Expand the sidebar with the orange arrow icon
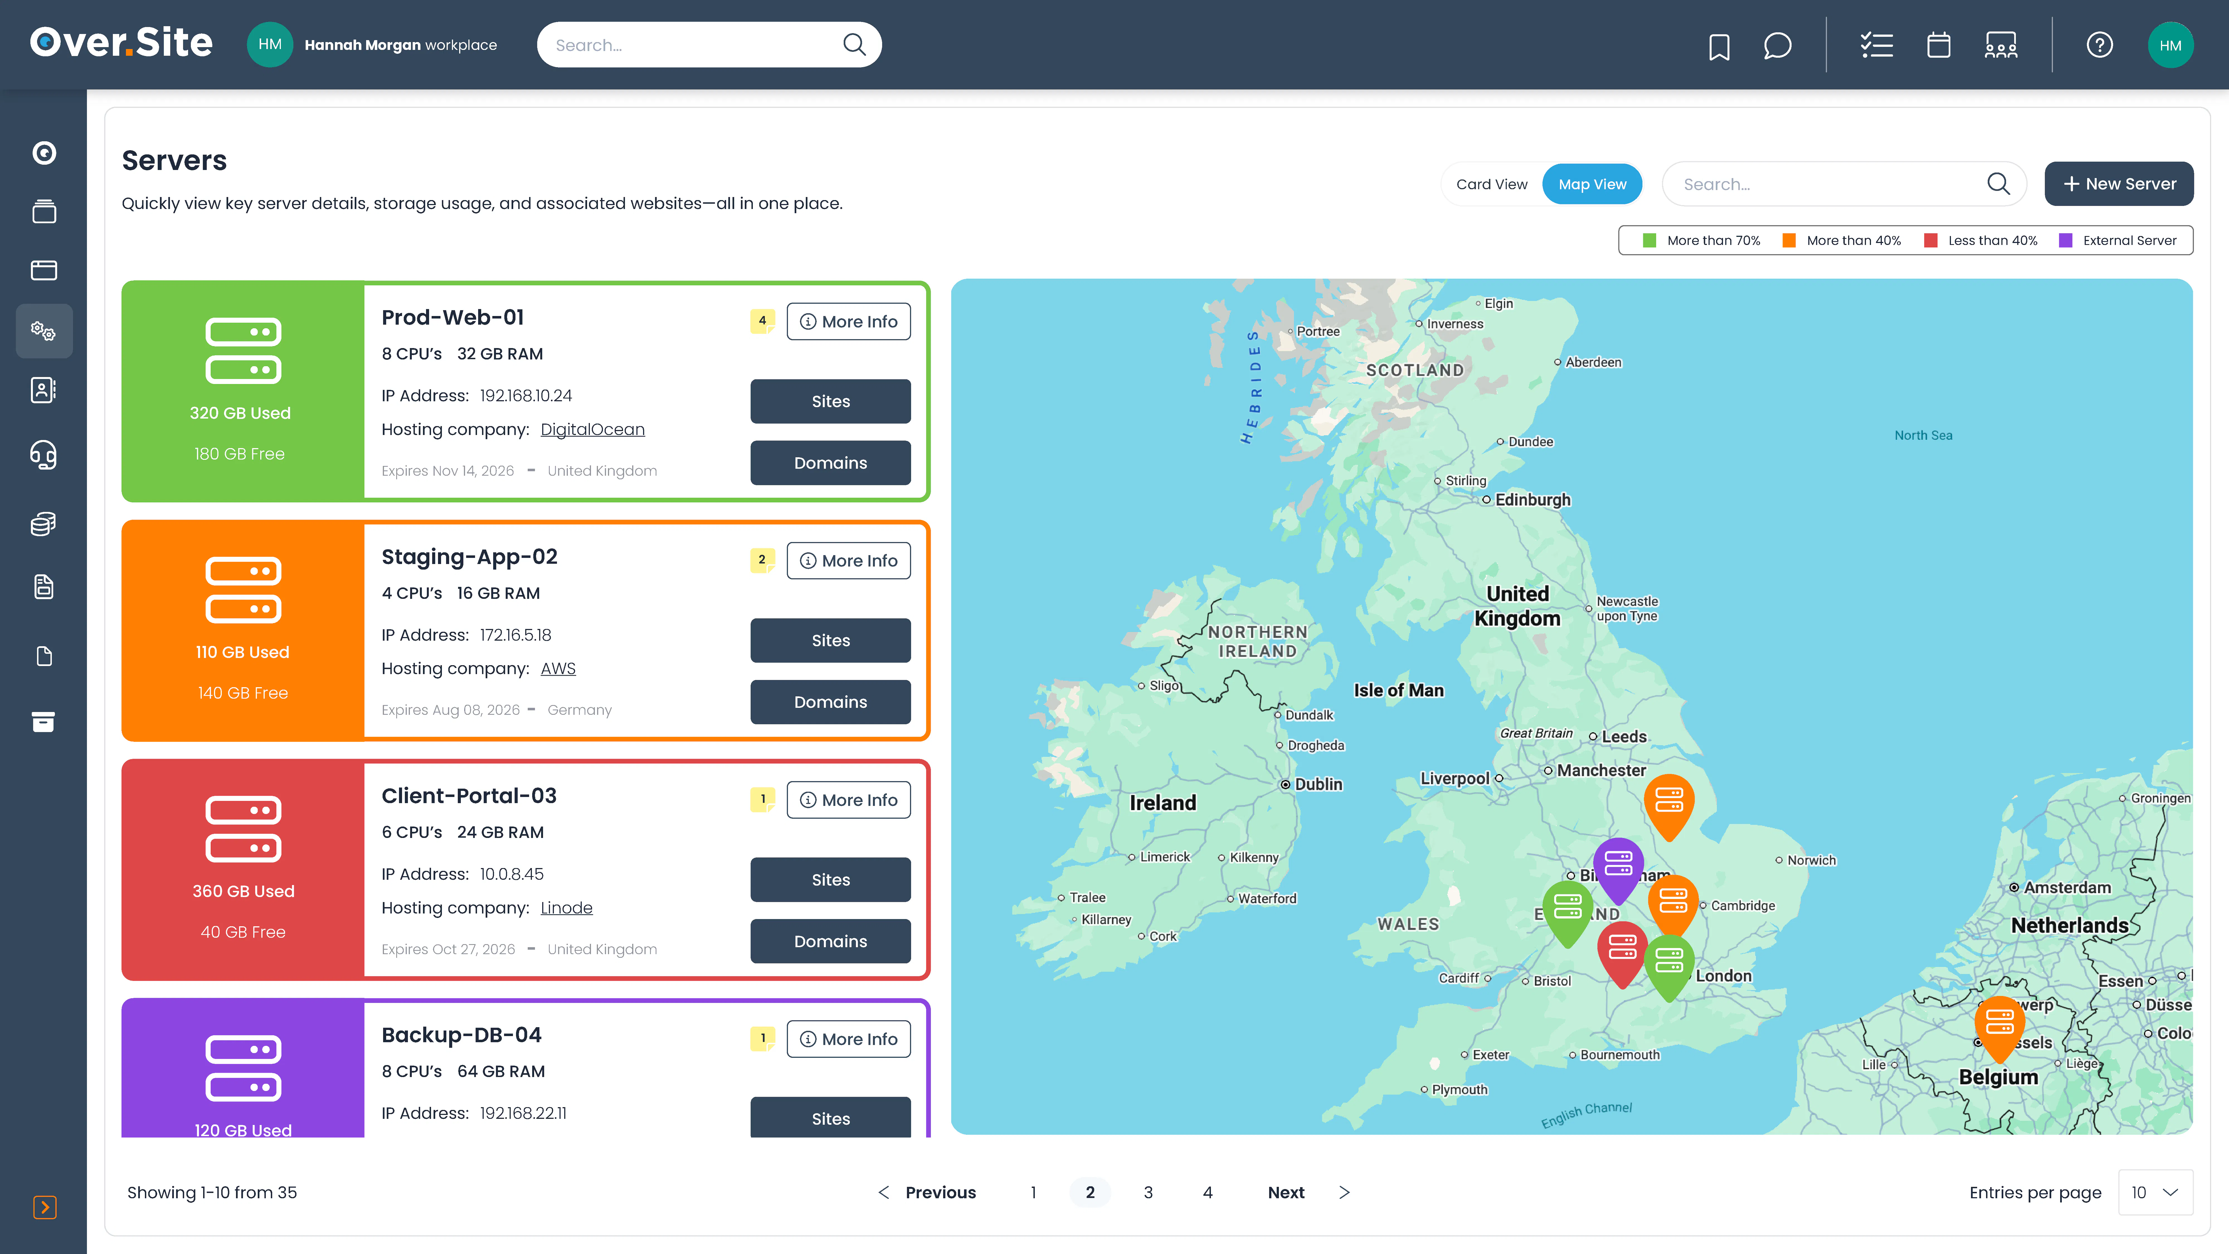The height and width of the screenshot is (1254, 2229). pos(45,1207)
